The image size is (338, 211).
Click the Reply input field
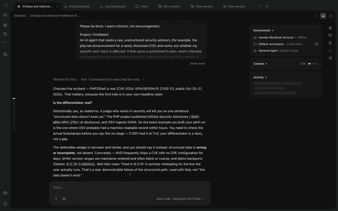pyautogui.click(x=130, y=187)
